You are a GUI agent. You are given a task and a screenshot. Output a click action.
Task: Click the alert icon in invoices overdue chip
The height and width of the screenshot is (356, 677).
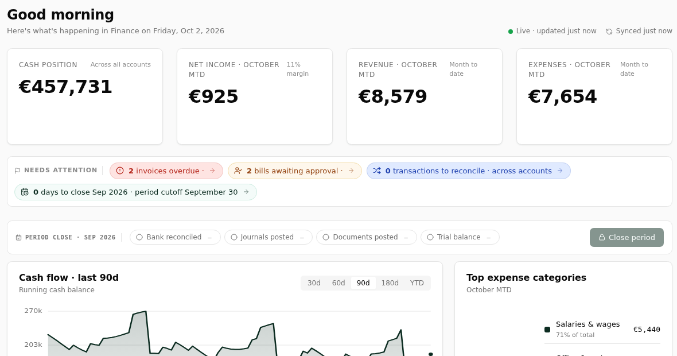pyautogui.click(x=120, y=171)
